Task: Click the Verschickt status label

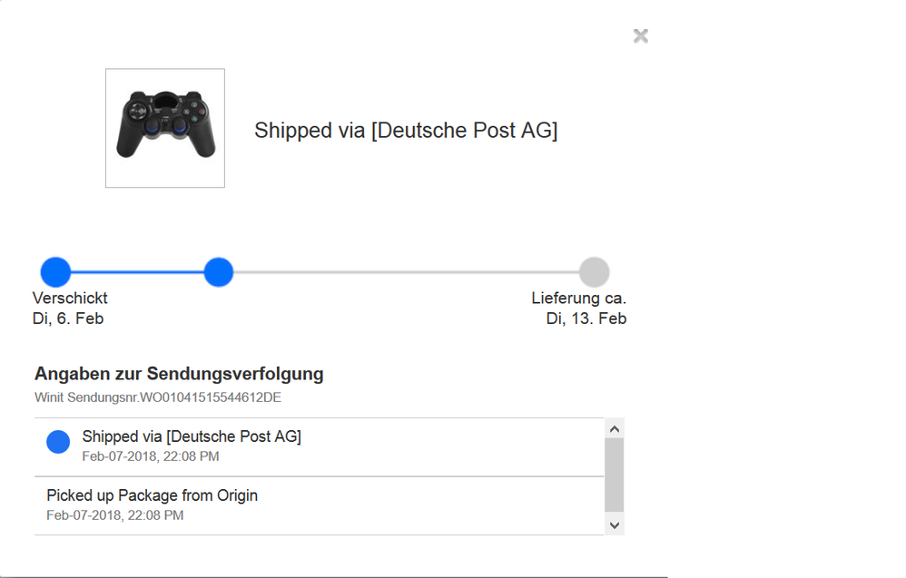Action: tap(70, 297)
